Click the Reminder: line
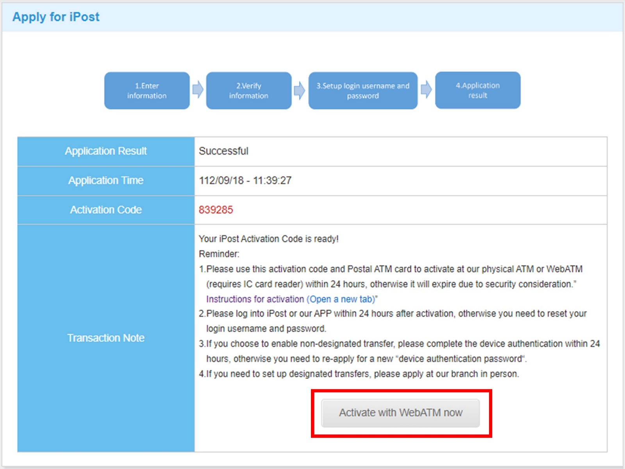This screenshot has height=469, width=625. [x=219, y=254]
